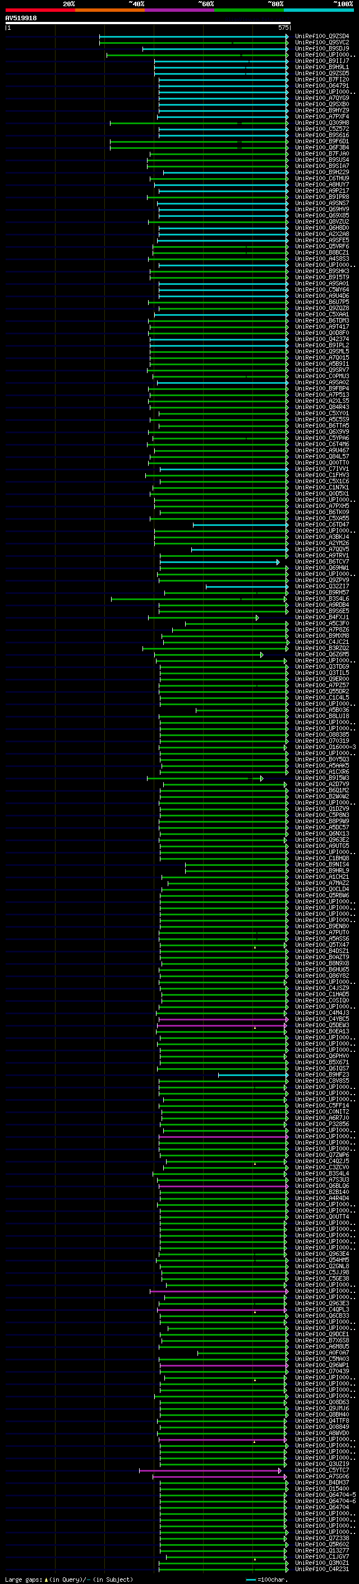The height and width of the screenshot is (1584, 359).
Task: Select UniRef100_C5YTC7 label
Action: (x=321, y=1469)
